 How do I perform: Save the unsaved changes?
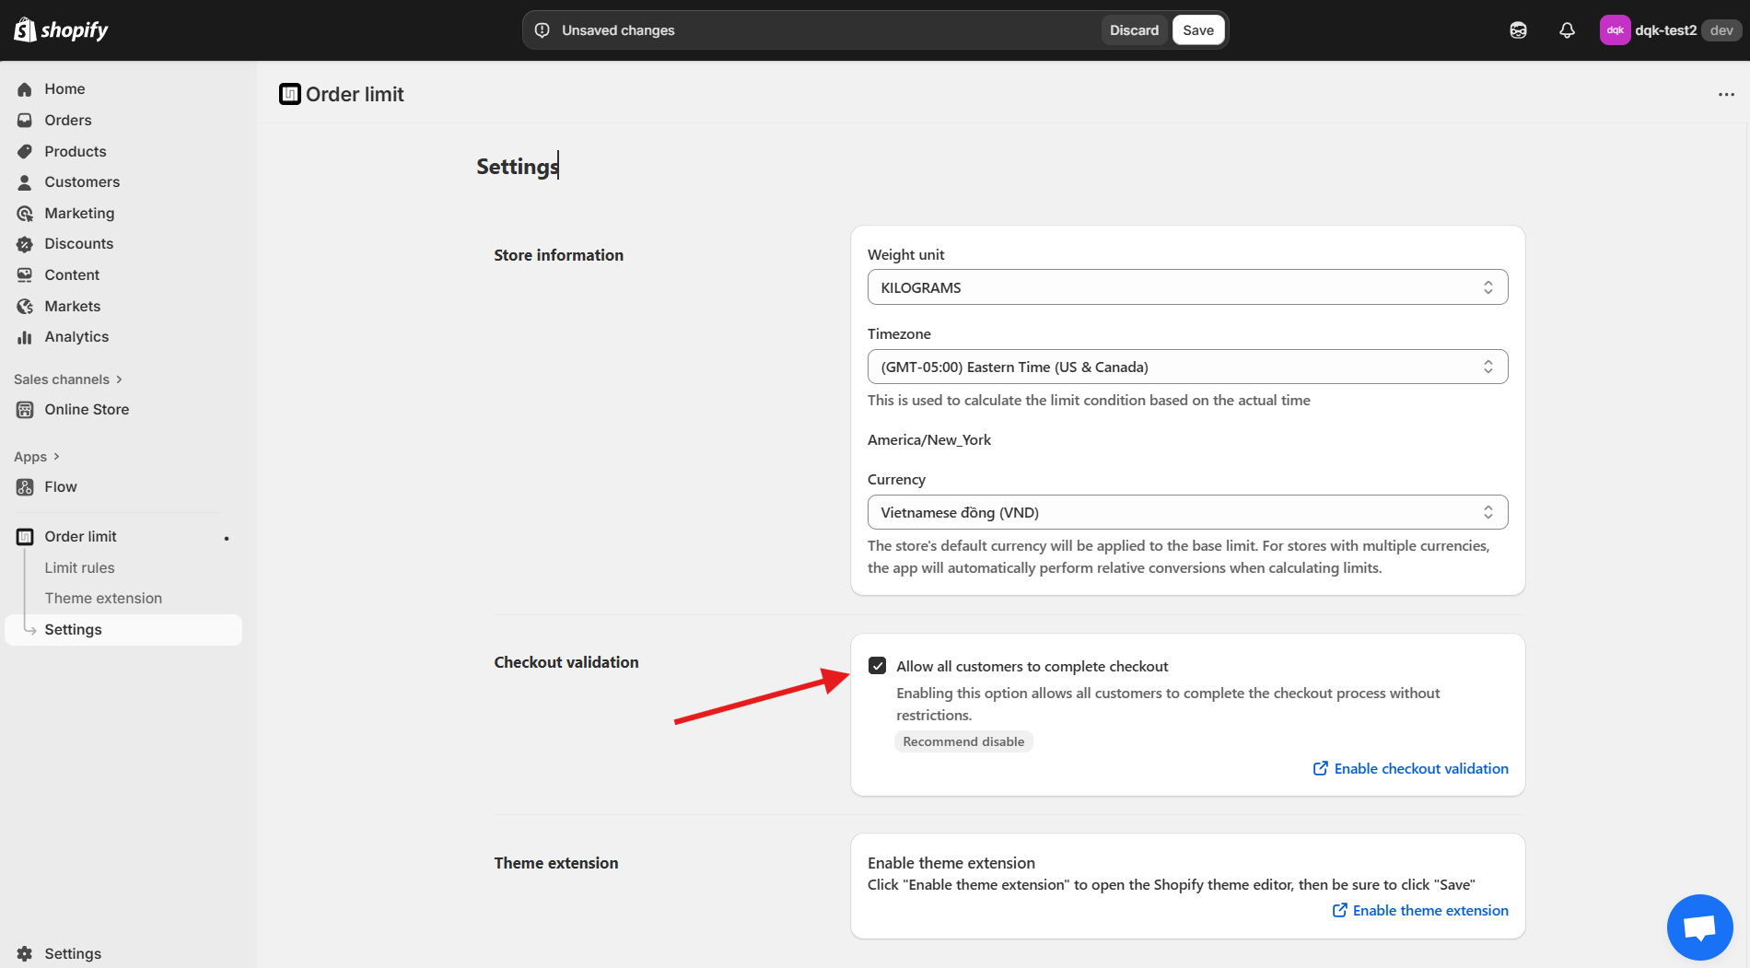1197,30
